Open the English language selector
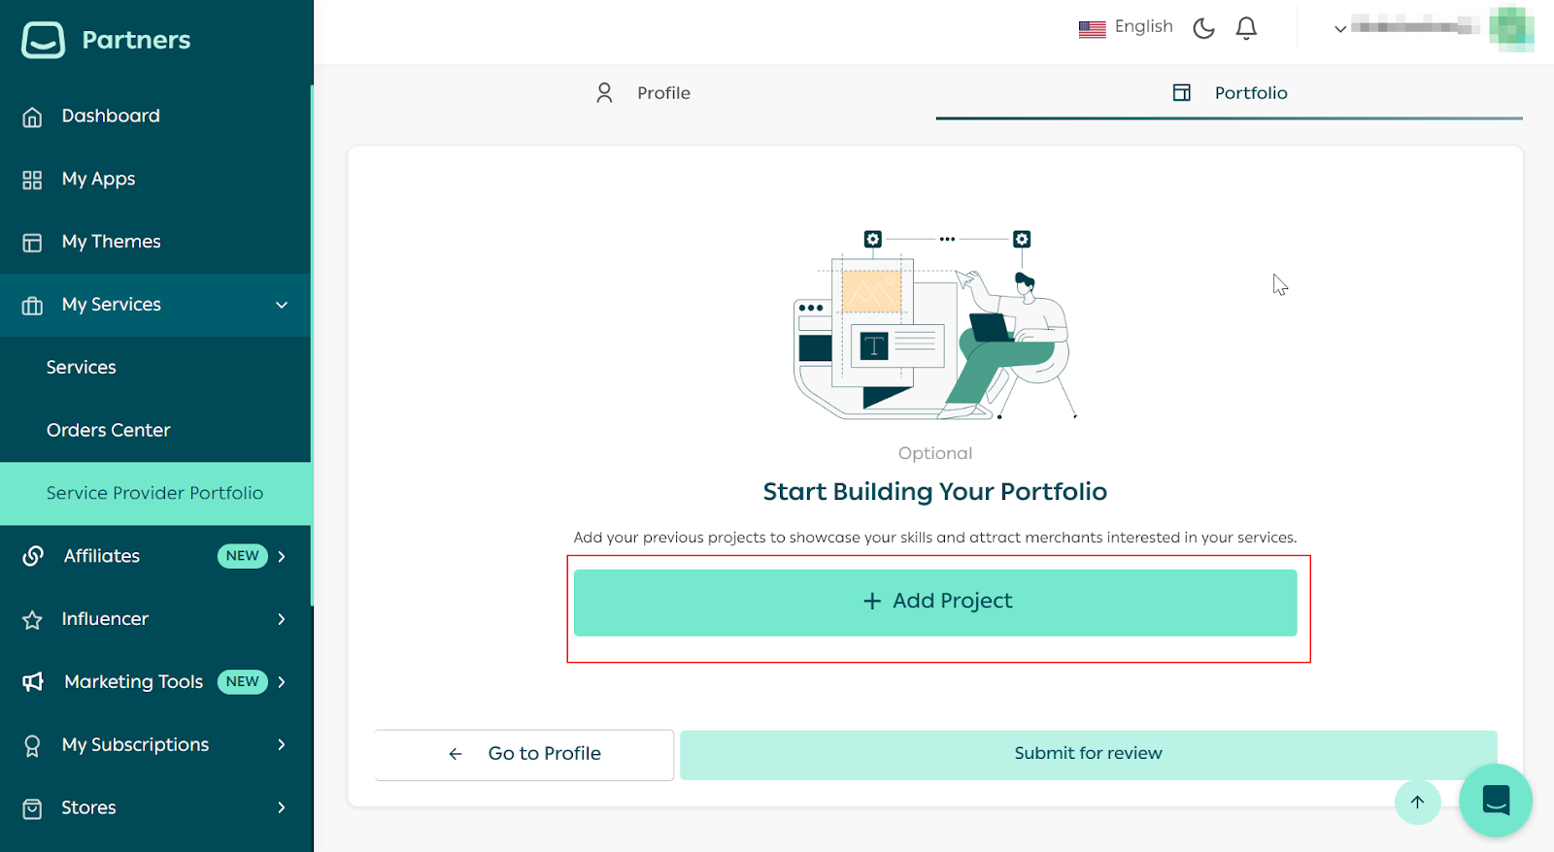 pos(1126,27)
